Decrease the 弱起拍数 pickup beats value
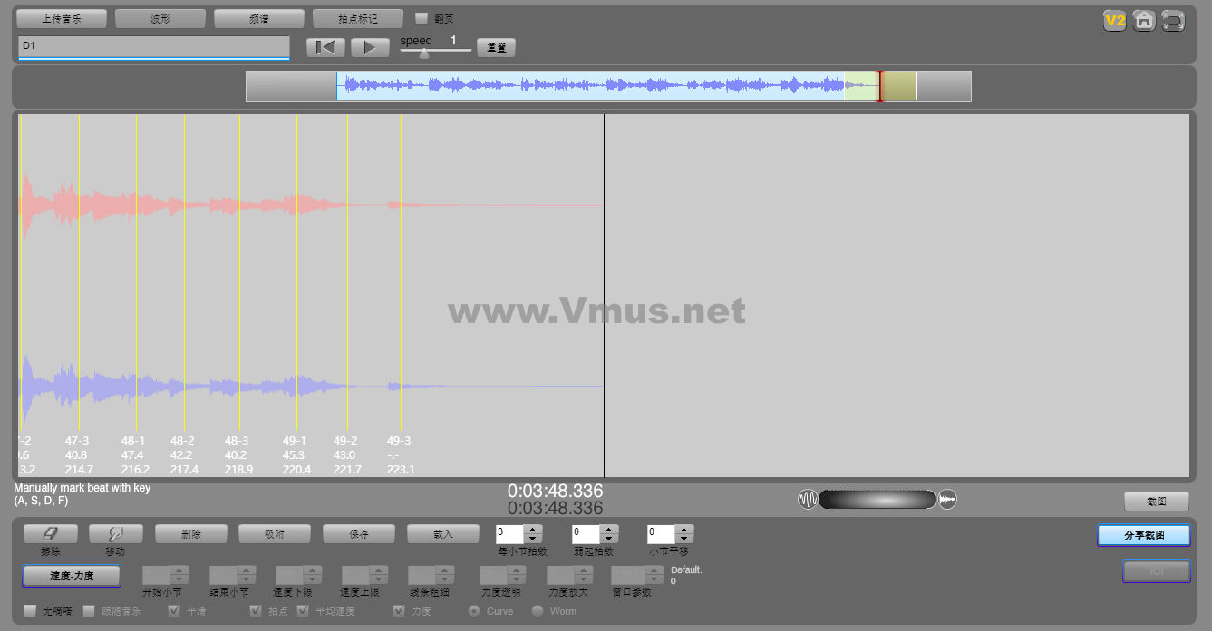 point(609,539)
